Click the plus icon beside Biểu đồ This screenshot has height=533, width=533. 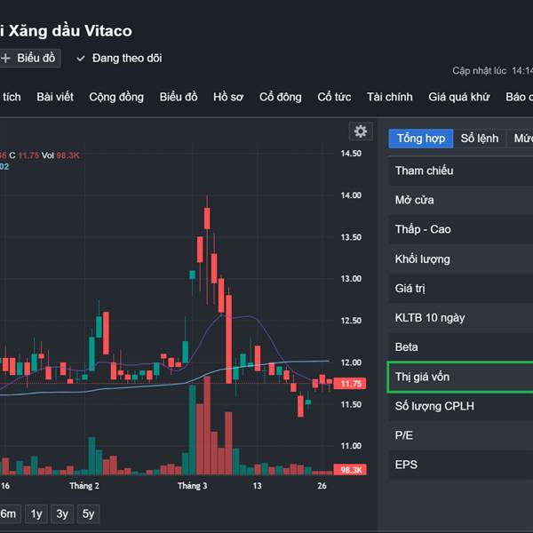tap(6, 58)
